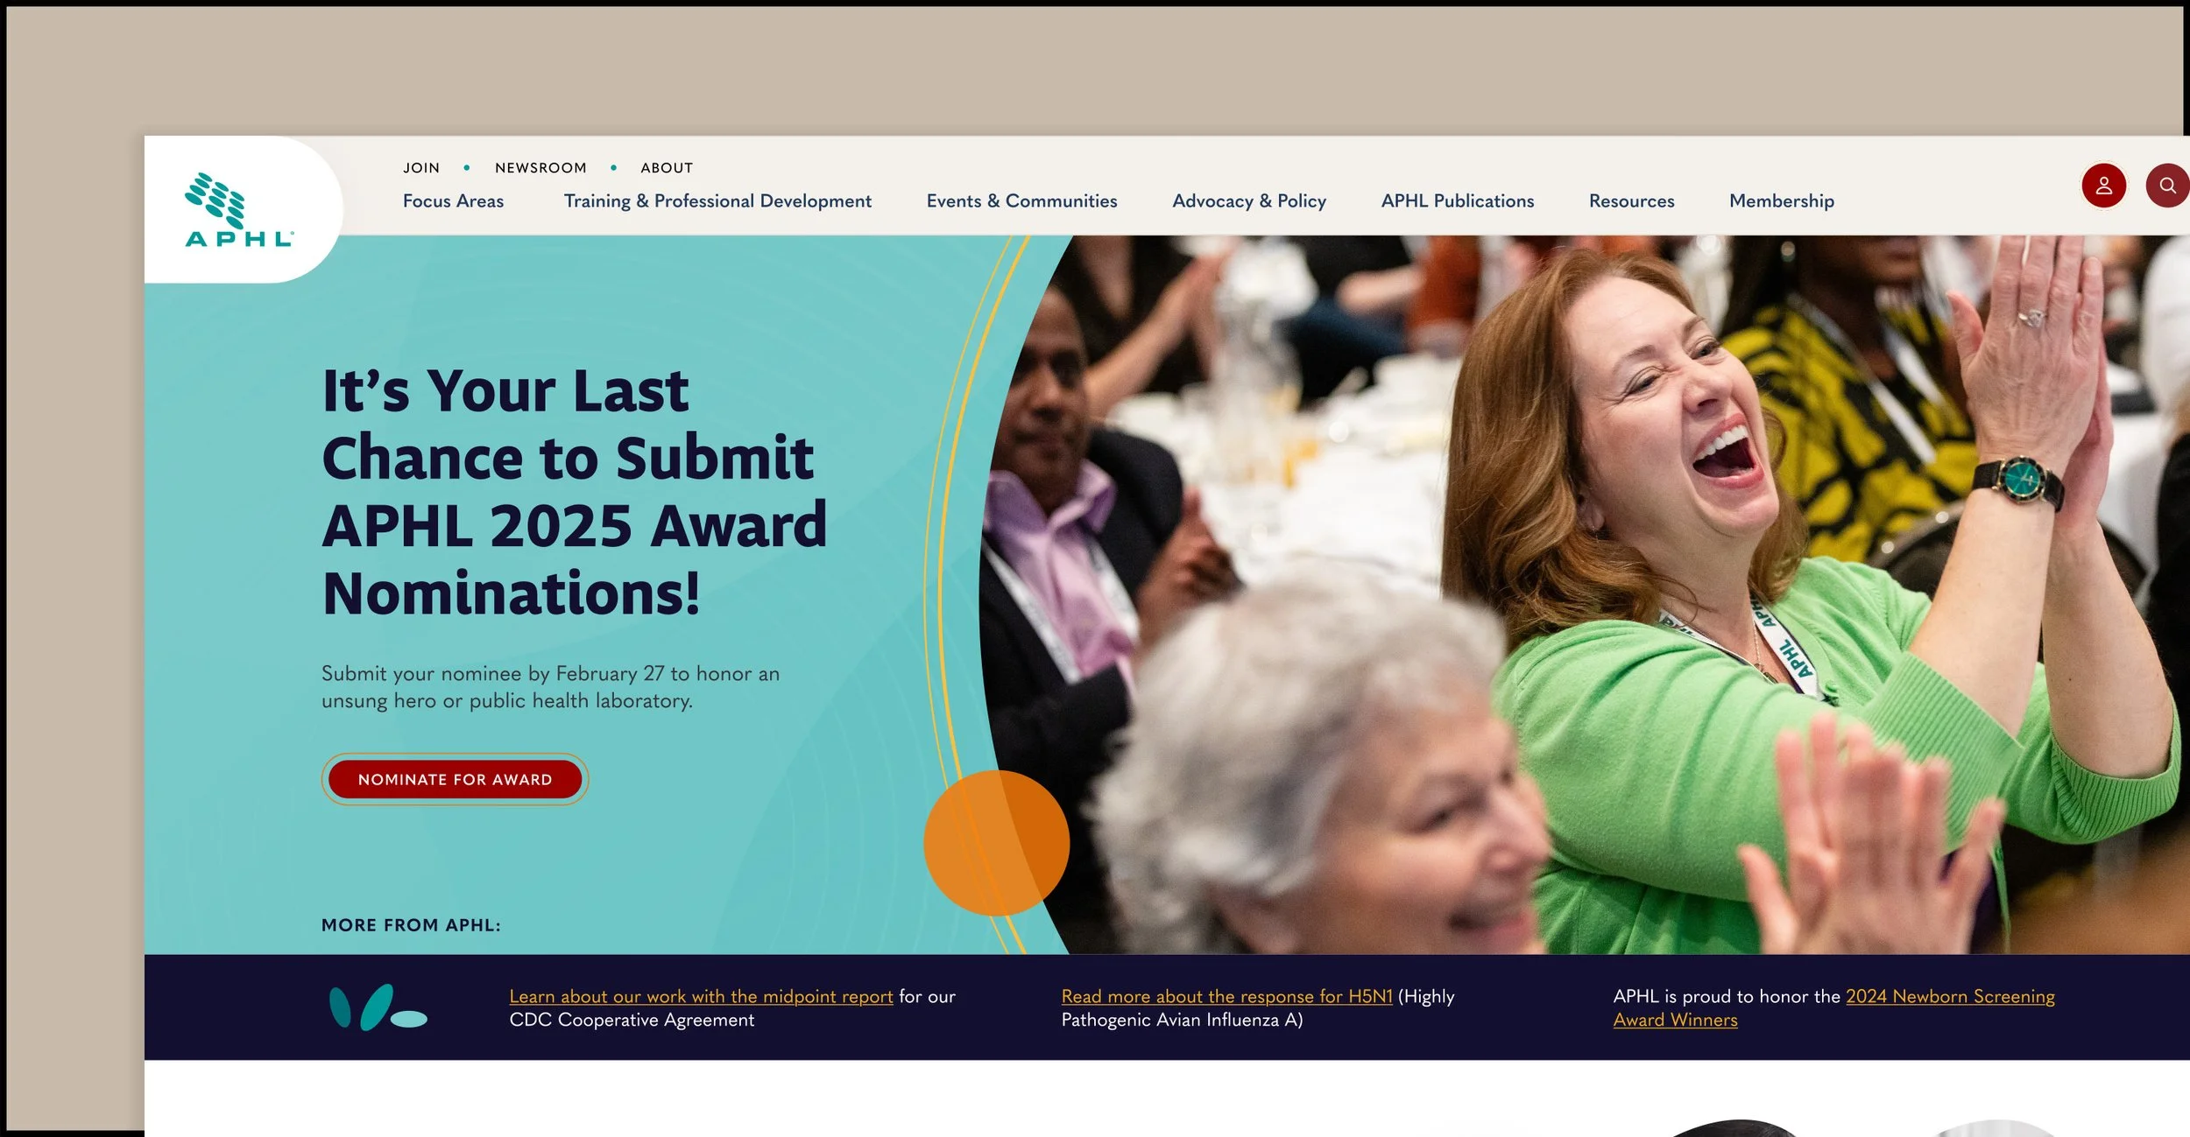Open the NEWSROOM menu item
Viewport: 2190px width, 1137px height.
point(540,167)
